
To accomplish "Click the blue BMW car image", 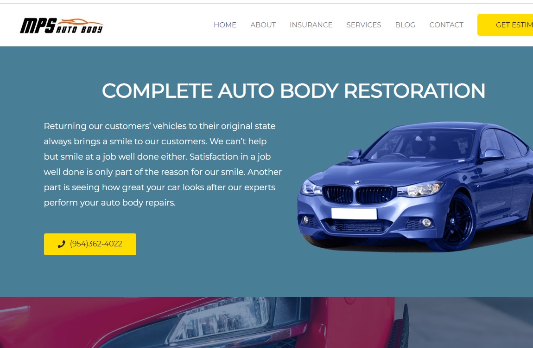I will (415, 187).
